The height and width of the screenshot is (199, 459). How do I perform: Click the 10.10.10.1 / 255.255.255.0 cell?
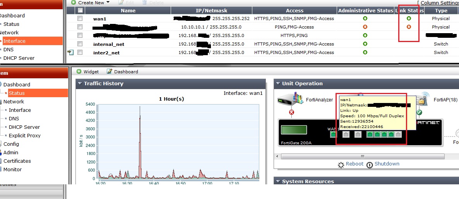[x=211, y=27]
